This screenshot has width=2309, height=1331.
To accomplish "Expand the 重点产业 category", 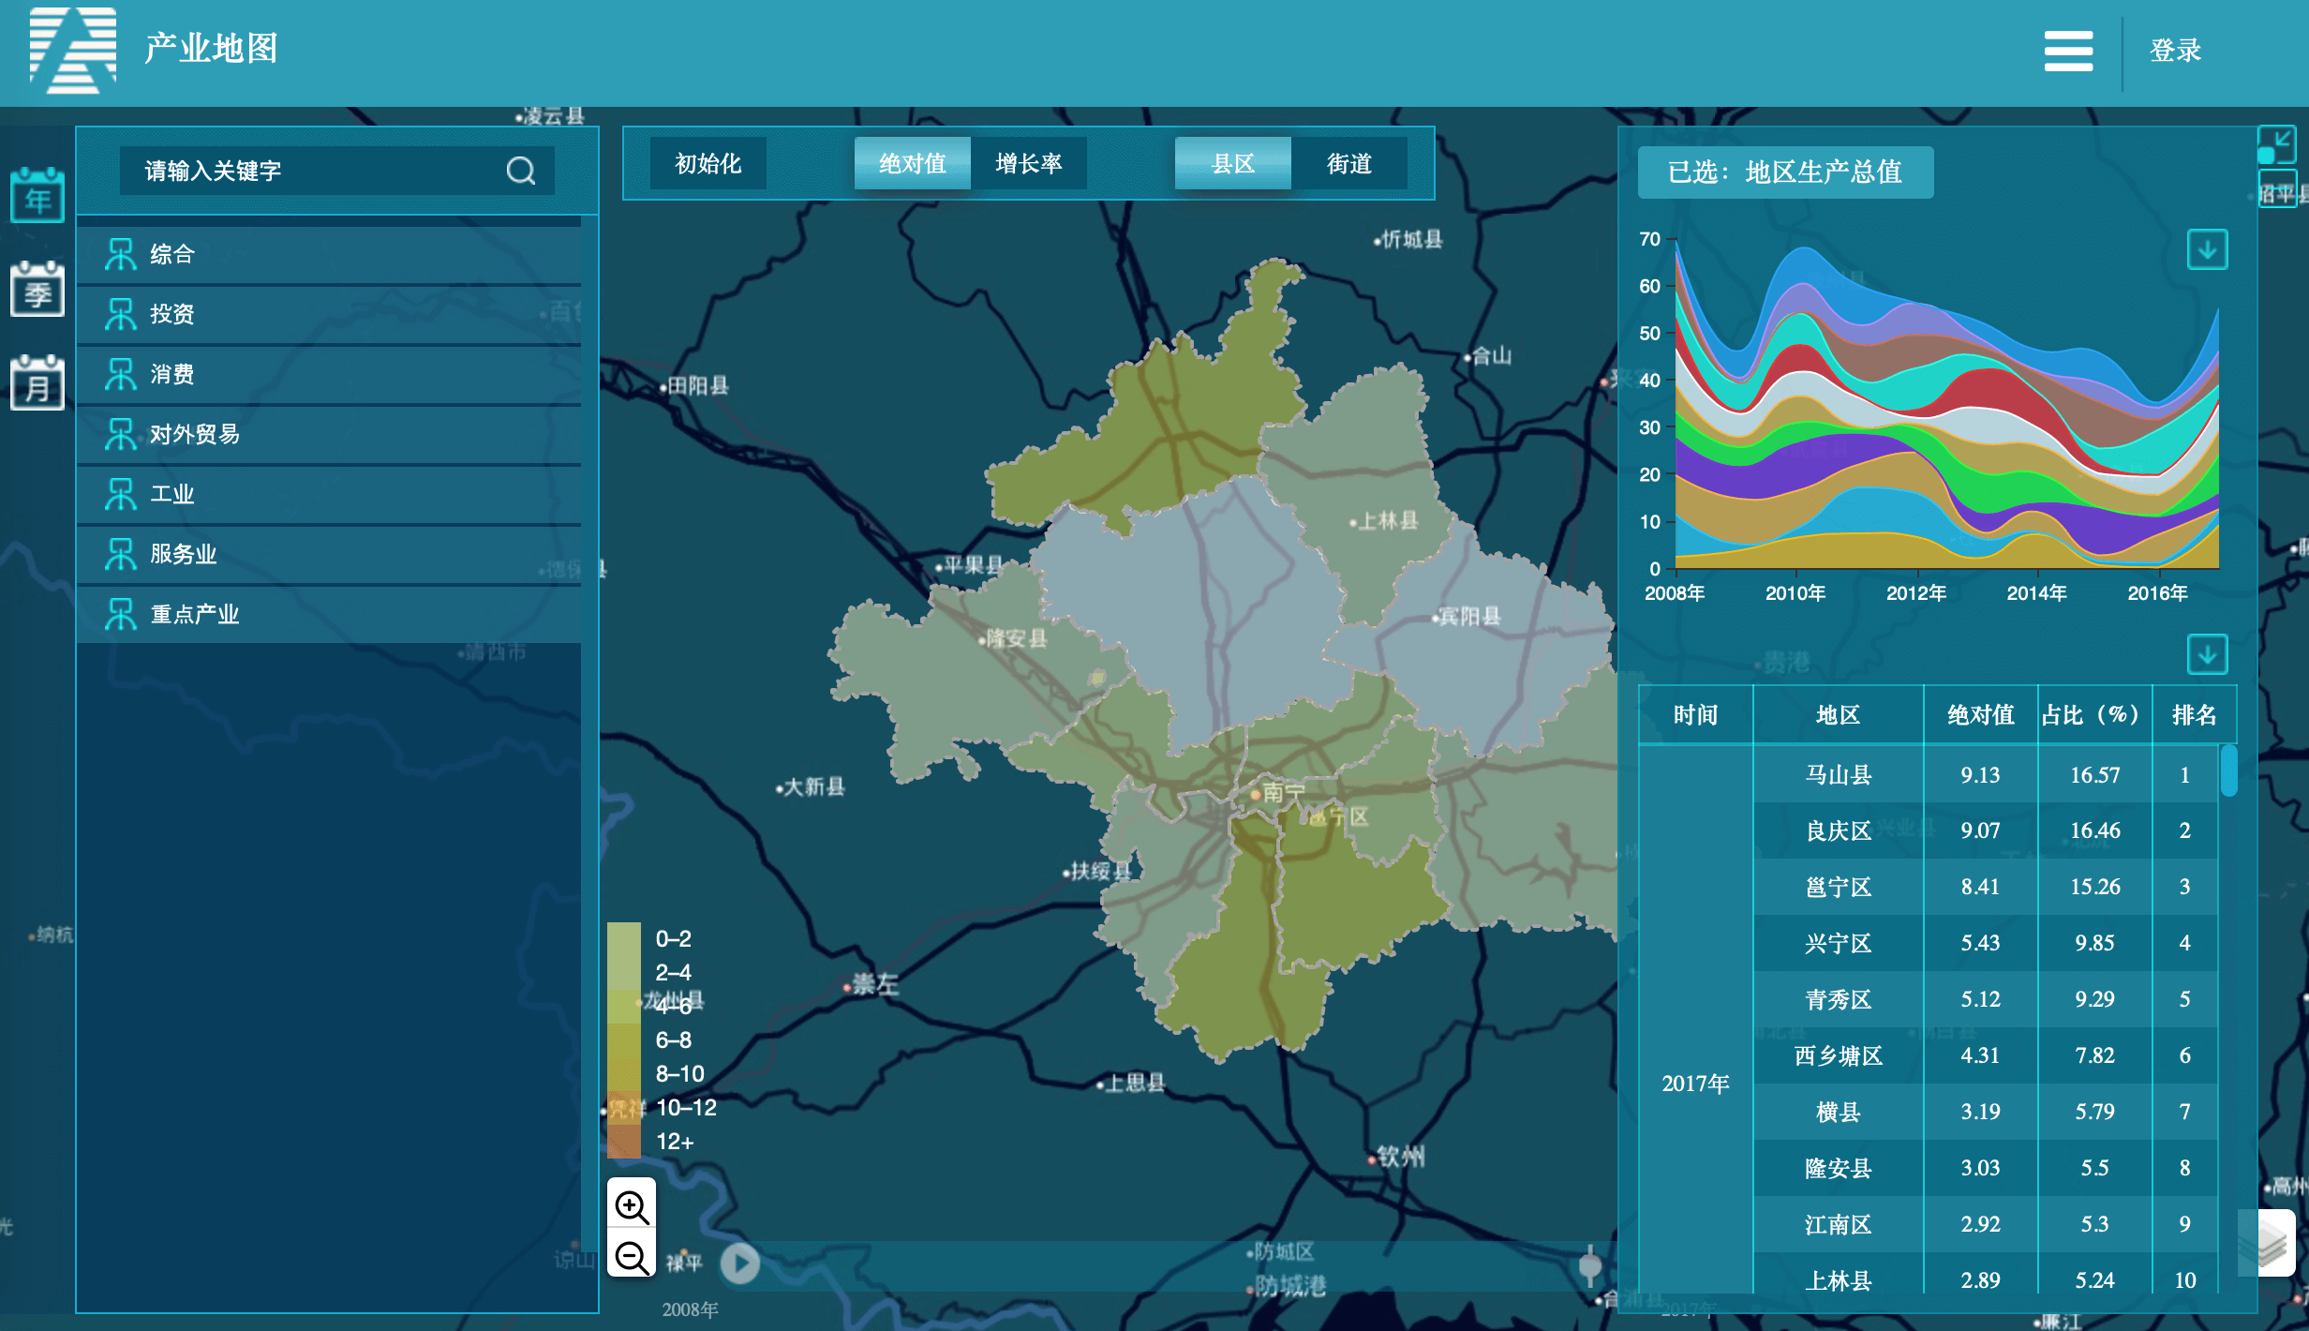I will click(329, 614).
